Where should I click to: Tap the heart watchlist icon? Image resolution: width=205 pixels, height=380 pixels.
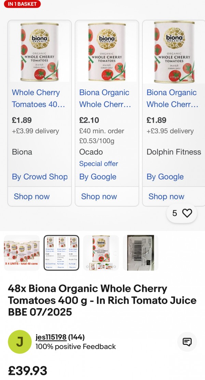pos(187,213)
